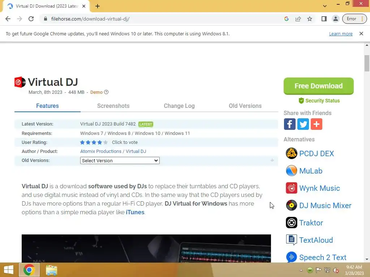
Task: Click the page vertical scrollbar thumb
Action: tap(367, 63)
